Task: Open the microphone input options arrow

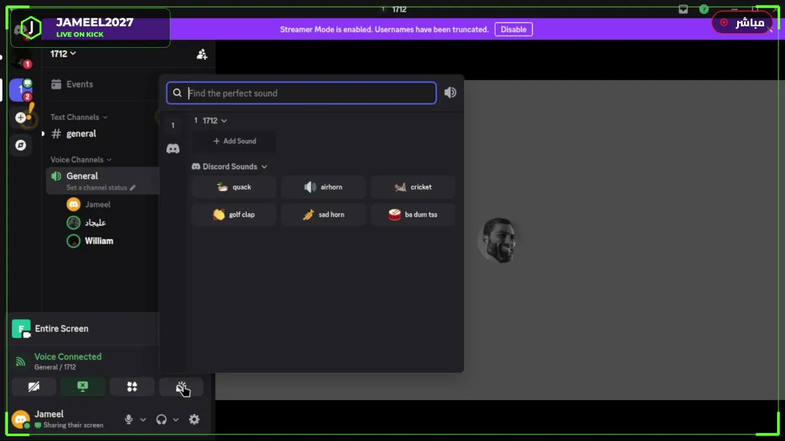Action: [143, 420]
